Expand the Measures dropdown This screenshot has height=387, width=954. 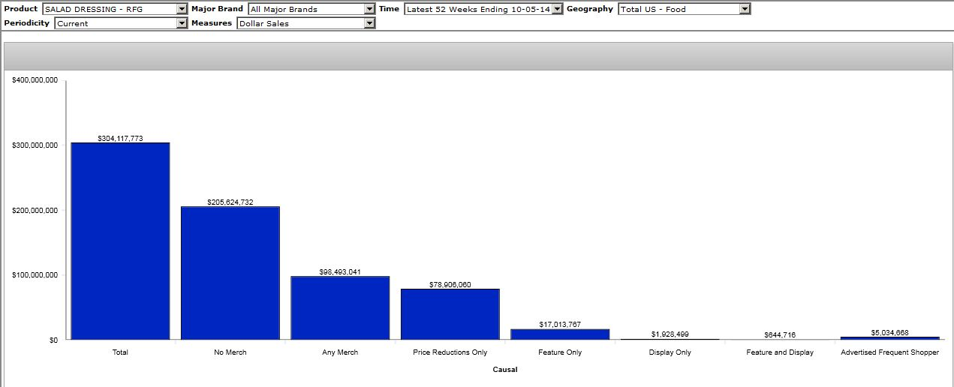click(x=369, y=23)
